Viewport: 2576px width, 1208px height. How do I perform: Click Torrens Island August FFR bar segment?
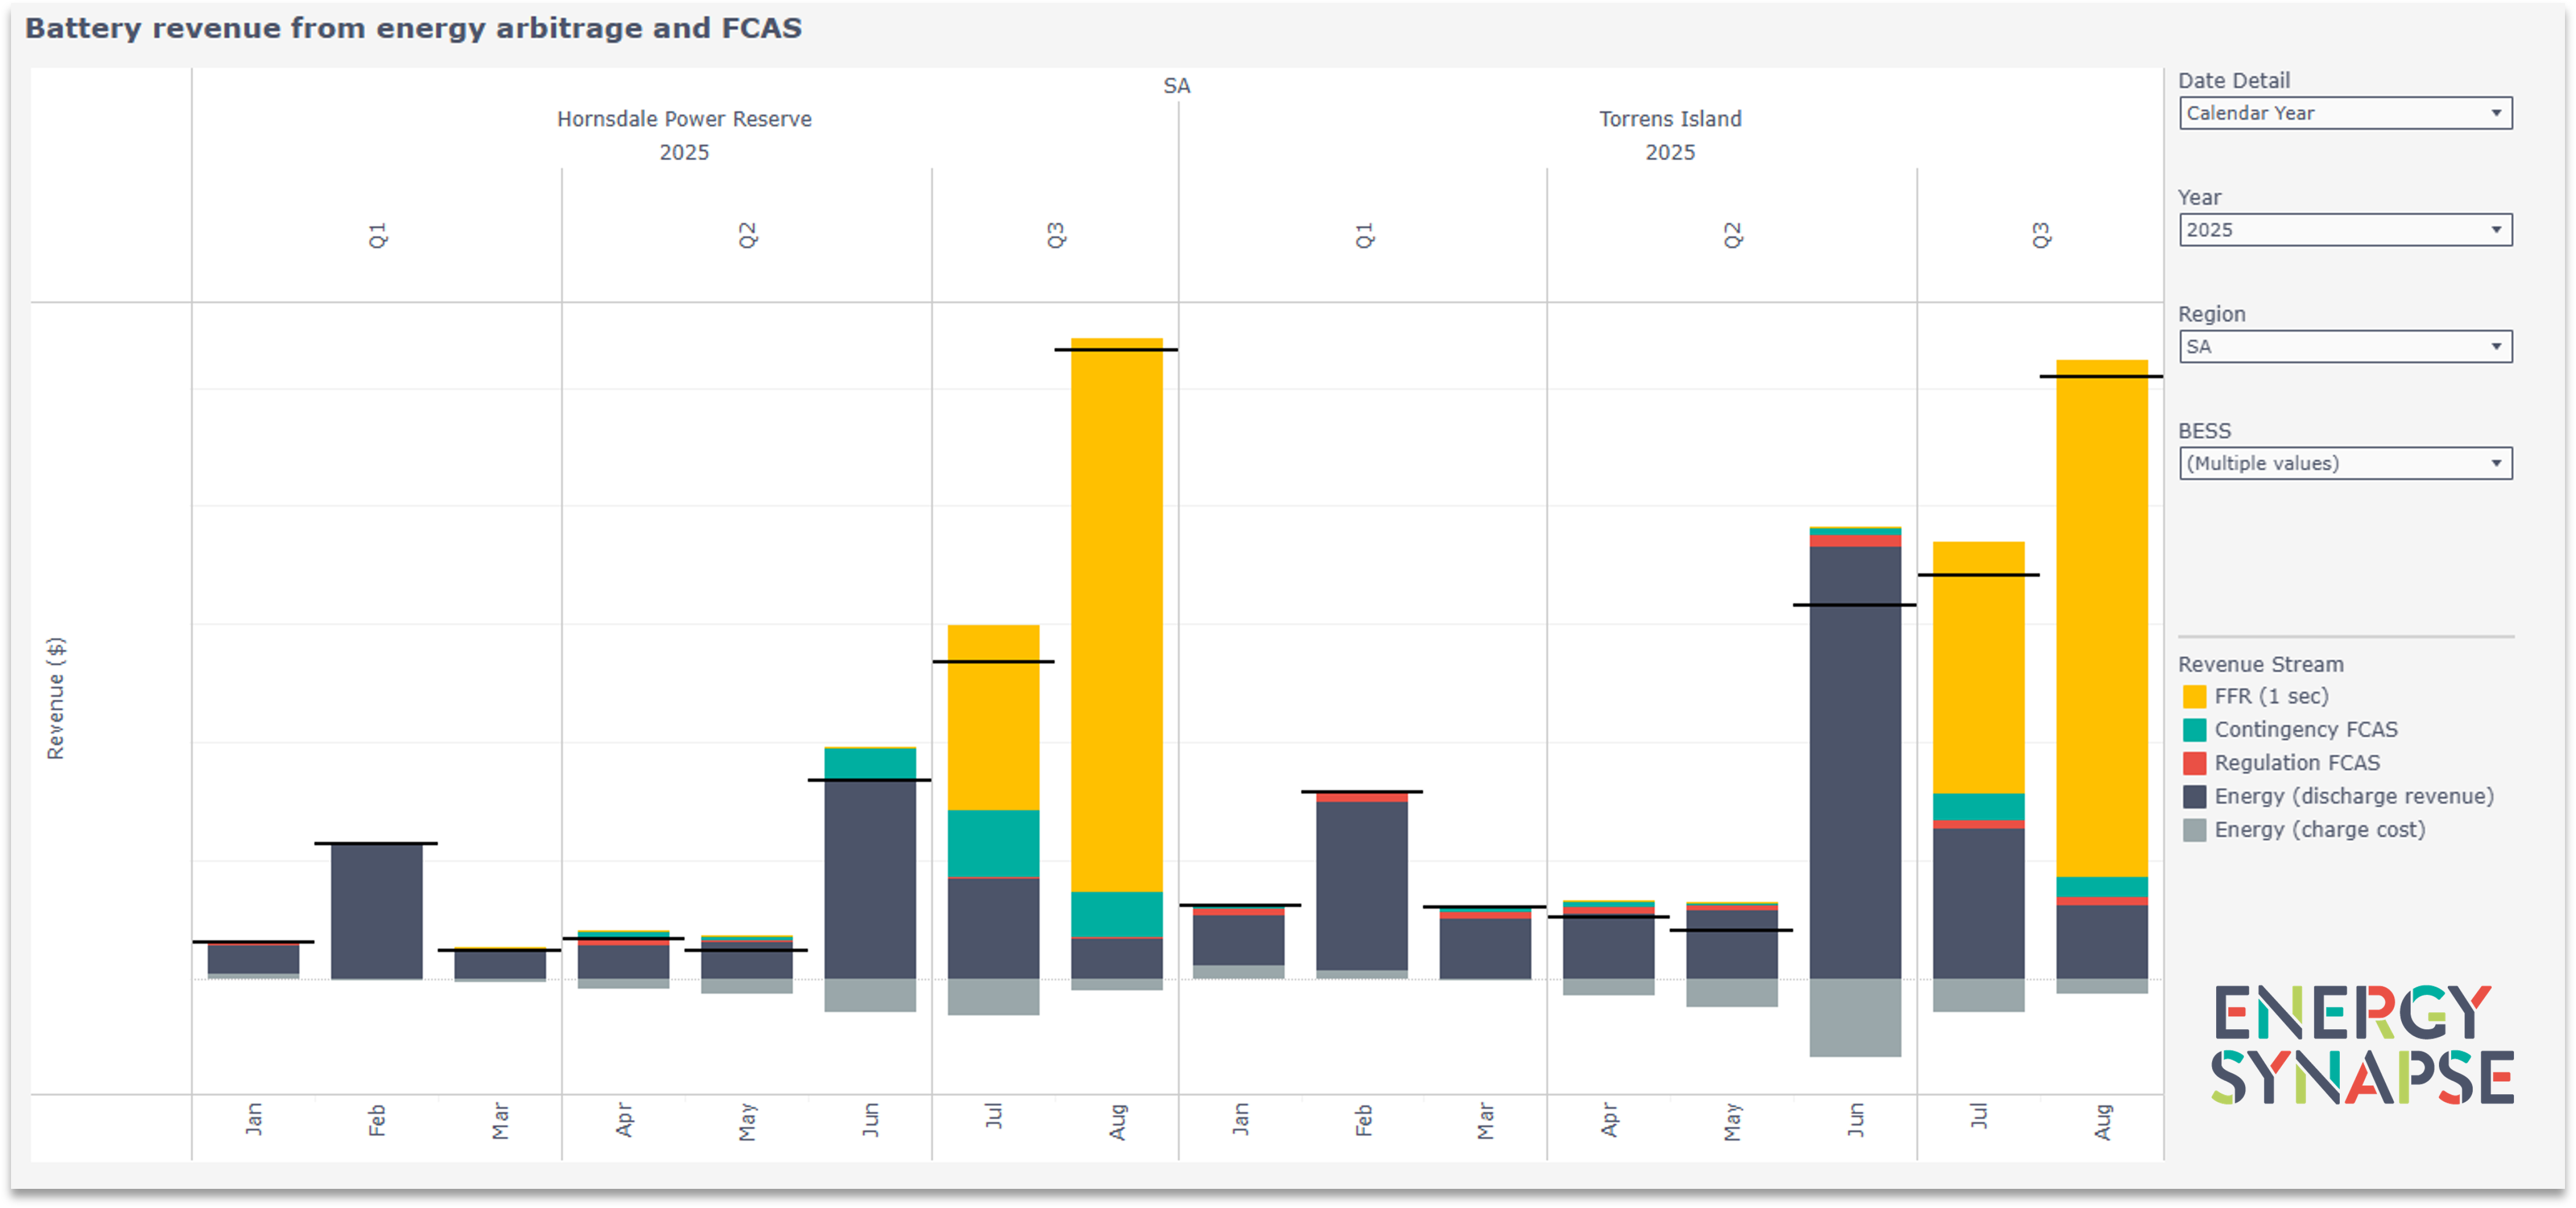(x=2102, y=618)
